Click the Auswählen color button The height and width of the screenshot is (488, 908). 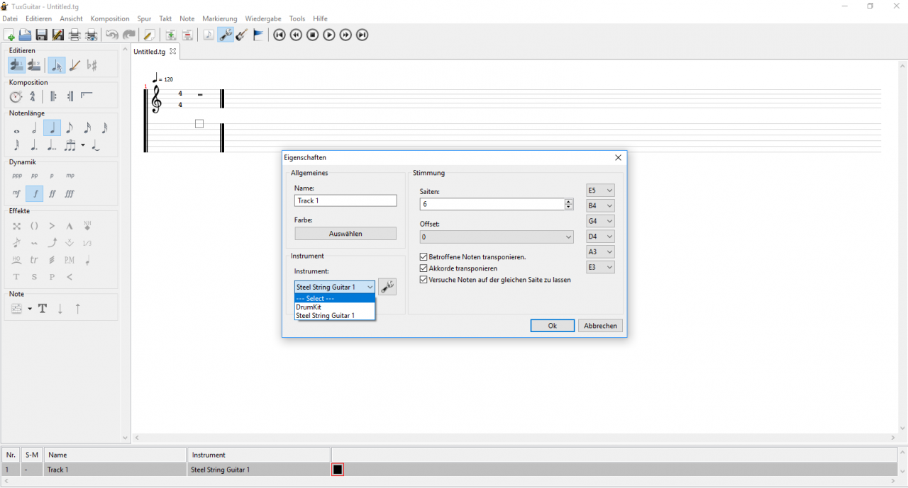tap(345, 234)
